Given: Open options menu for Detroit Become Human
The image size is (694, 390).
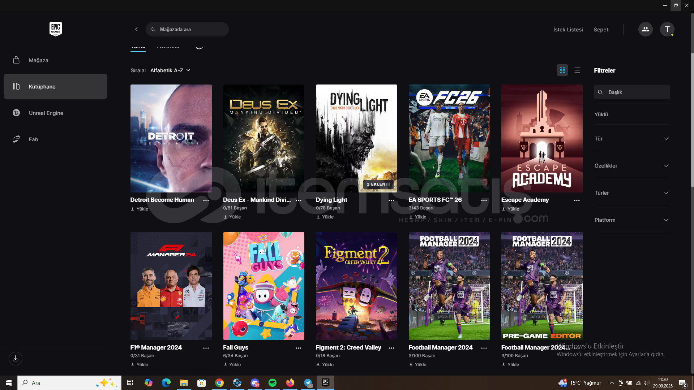Looking at the screenshot, I should (206, 200).
